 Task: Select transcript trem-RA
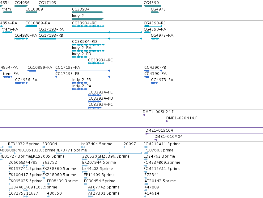click(7, 32)
